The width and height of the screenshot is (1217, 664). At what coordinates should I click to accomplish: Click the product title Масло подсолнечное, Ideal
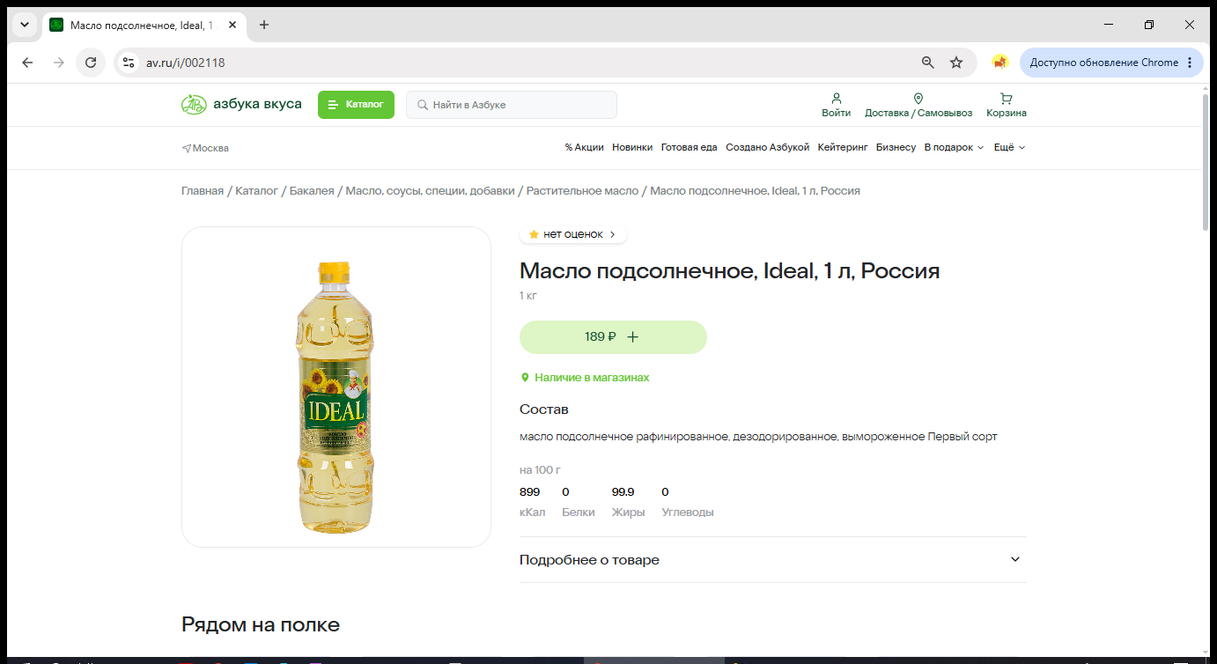[x=730, y=271]
